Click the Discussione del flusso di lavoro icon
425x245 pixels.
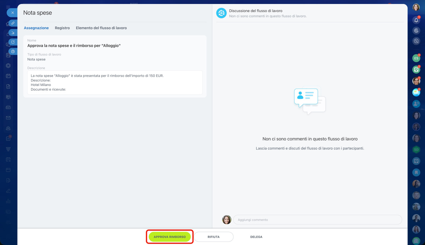point(221,13)
